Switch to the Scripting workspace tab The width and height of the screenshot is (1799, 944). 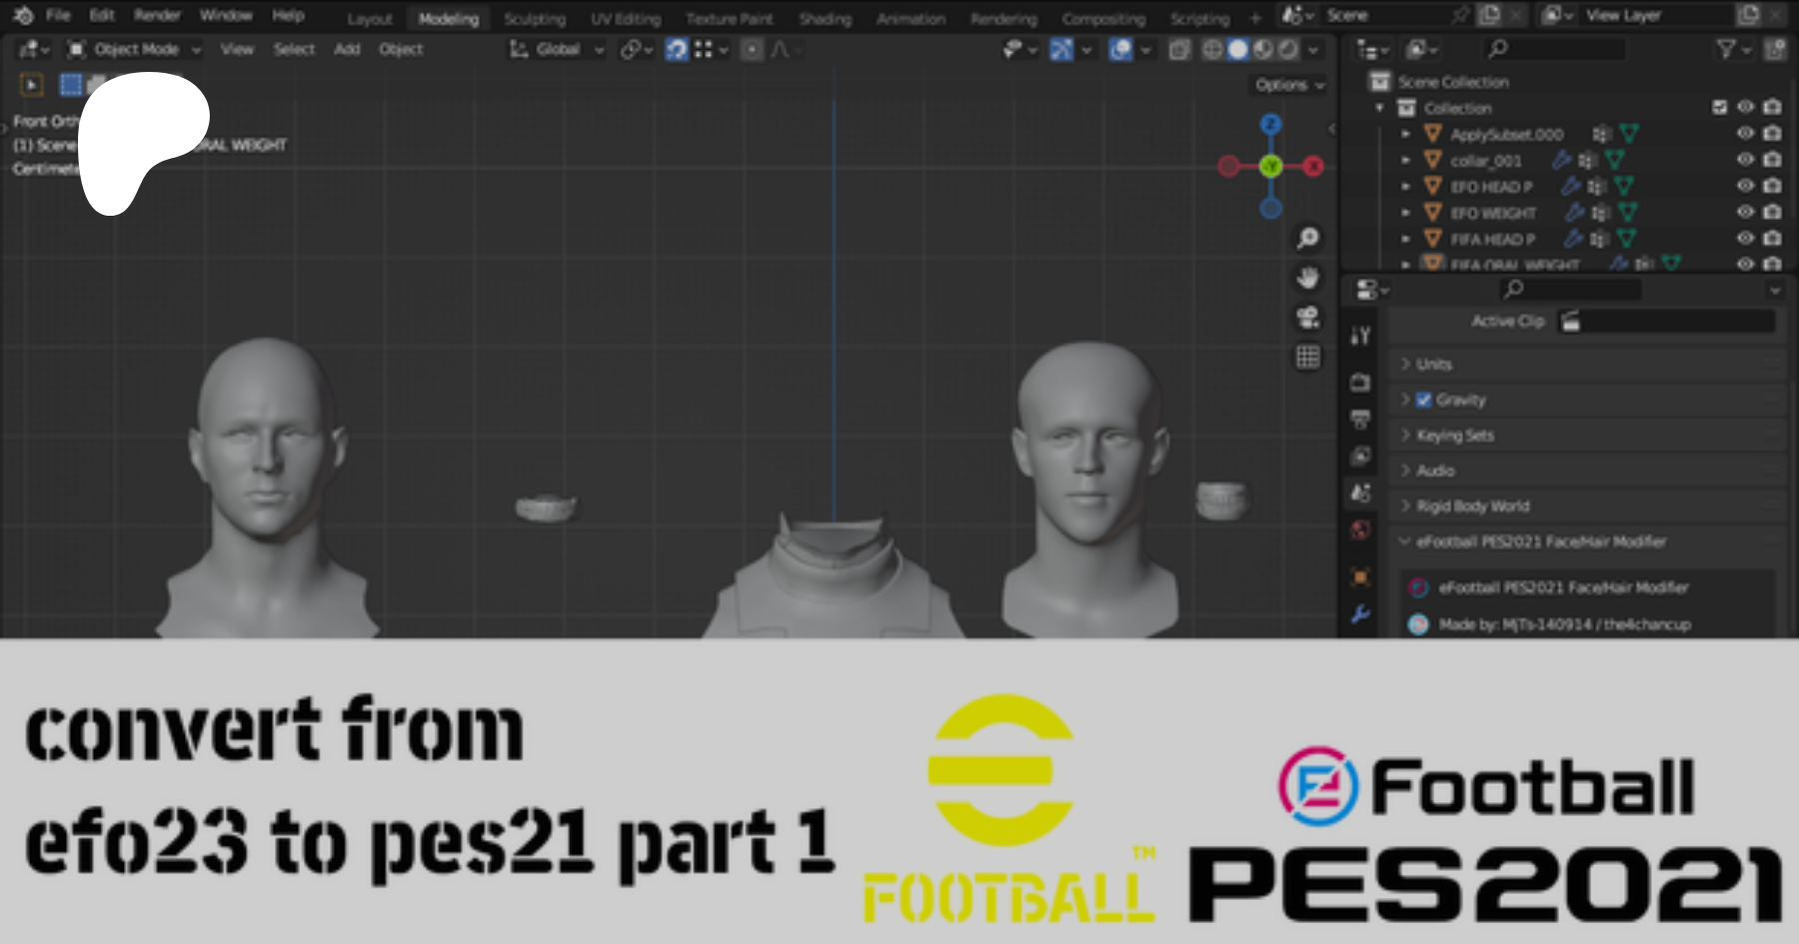[x=1199, y=19]
